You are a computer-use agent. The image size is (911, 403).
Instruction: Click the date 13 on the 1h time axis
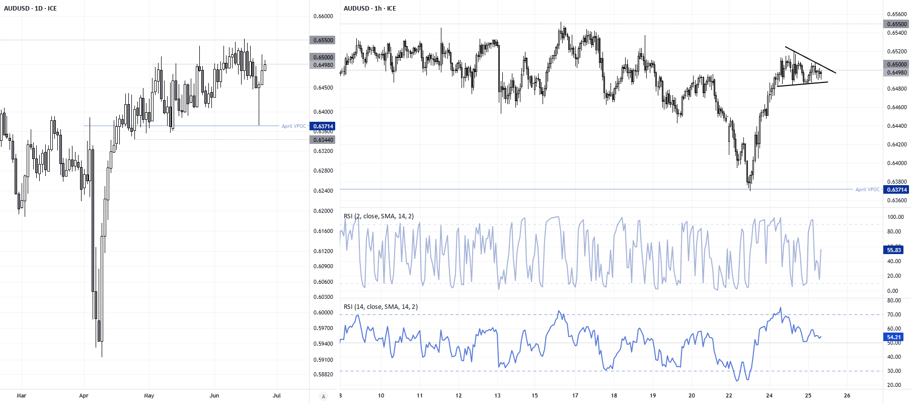click(x=497, y=395)
